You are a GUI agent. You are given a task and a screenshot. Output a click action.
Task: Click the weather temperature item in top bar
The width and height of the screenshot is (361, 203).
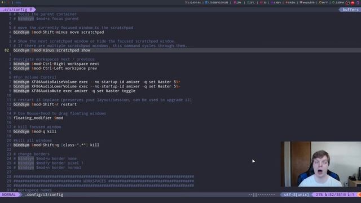point(323,2)
